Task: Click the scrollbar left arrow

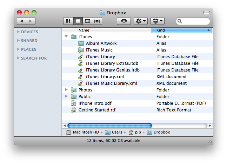Action: (65, 125)
